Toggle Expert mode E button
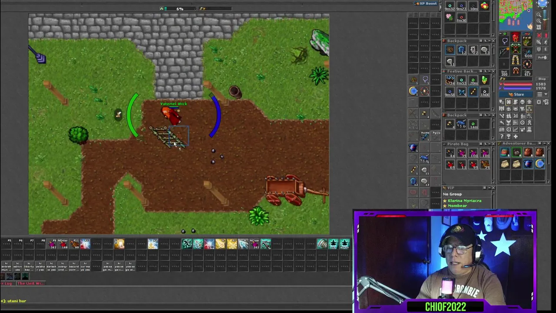The height and width of the screenshot is (313, 556). point(546,49)
